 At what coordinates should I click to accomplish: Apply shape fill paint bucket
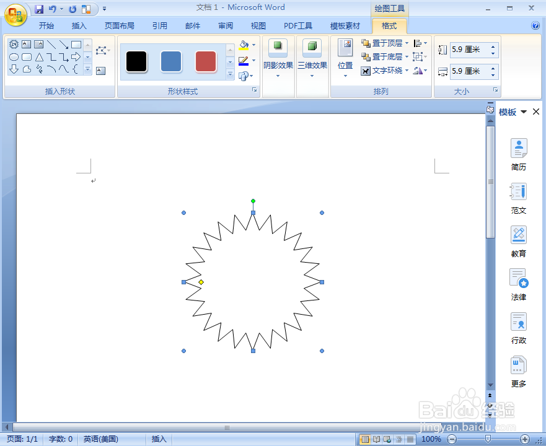244,45
